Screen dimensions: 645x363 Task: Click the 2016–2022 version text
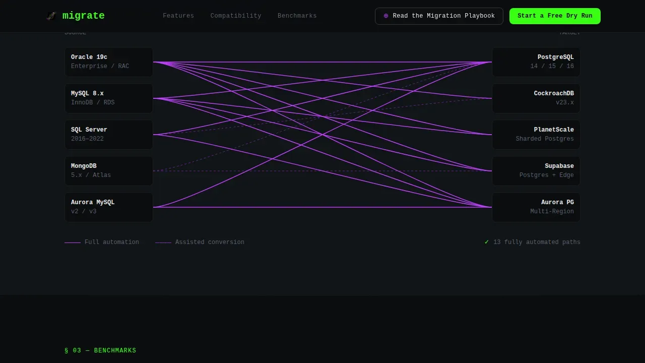click(x=87, y=139)
